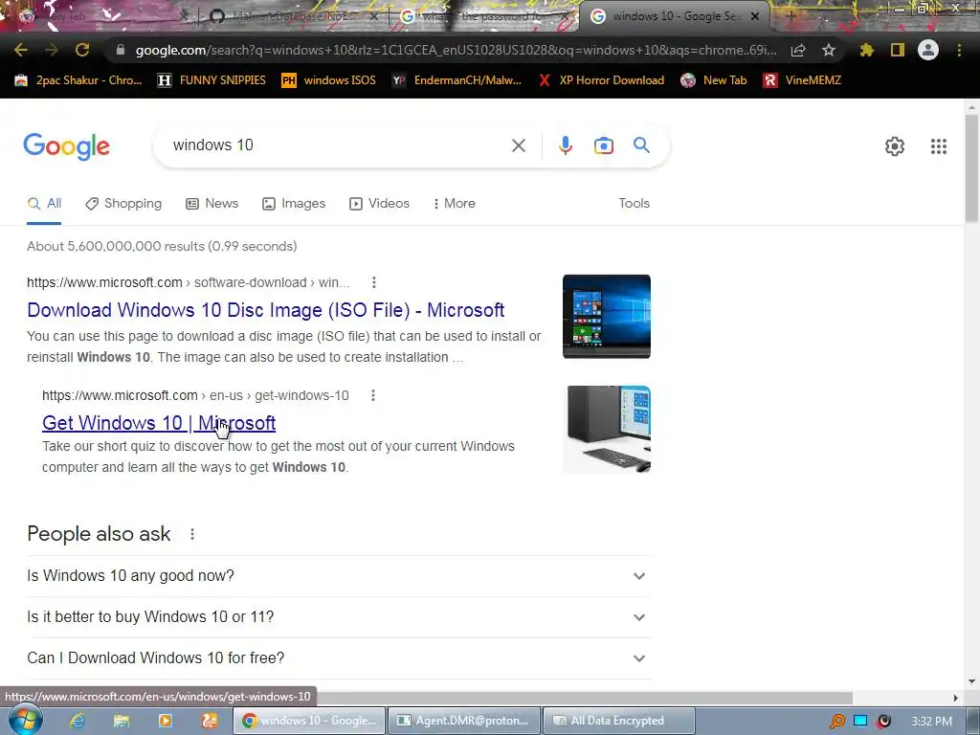Open the 'XP Horror Download' bookmark
The image size is (980, 735).
[x=601, y=80]
